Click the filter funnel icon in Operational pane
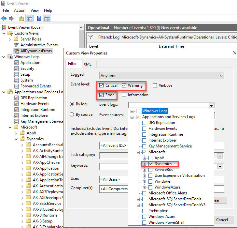The height and width of the screenshot is (228, 237). [x=91, y=37]
